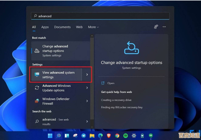Open Finding my BitLocker recovery key link

[122, 107]
